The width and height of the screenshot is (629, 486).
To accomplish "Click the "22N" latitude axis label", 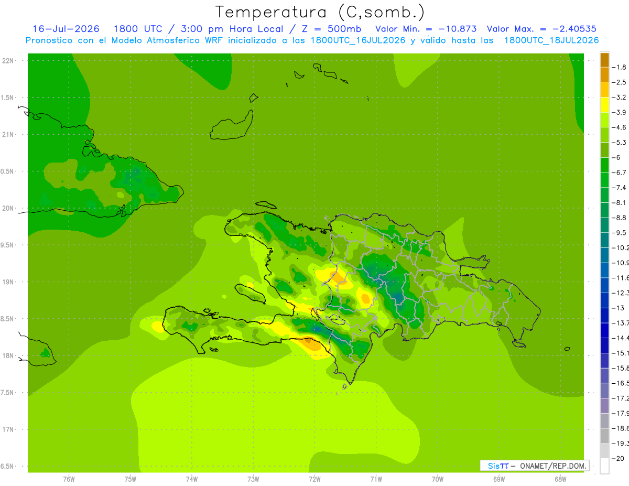I will (x=8, y=61).
